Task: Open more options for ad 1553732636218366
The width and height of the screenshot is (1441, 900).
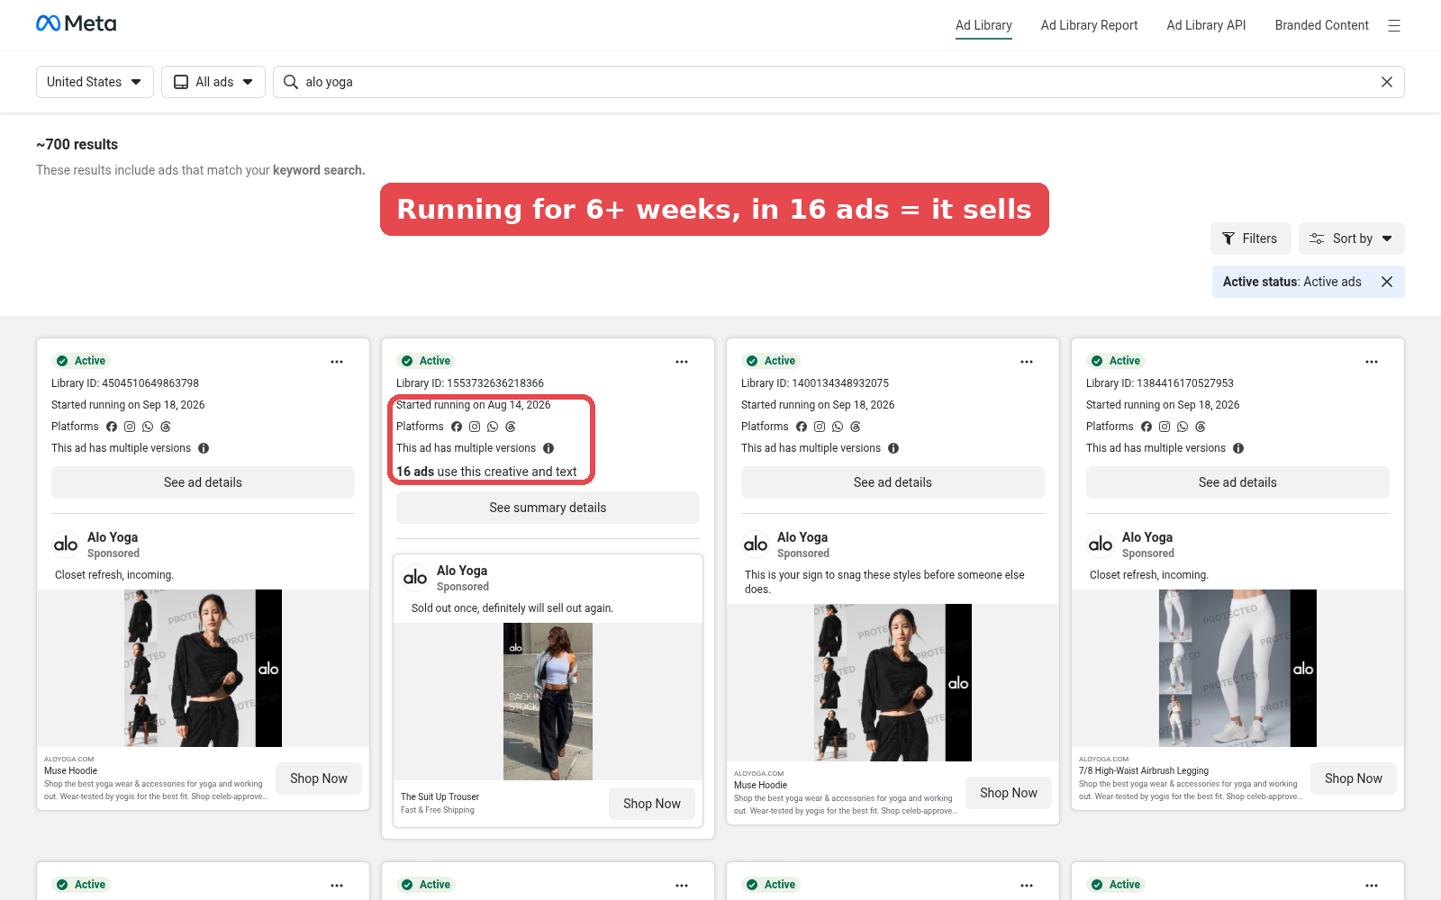Action: coord(682,362)
